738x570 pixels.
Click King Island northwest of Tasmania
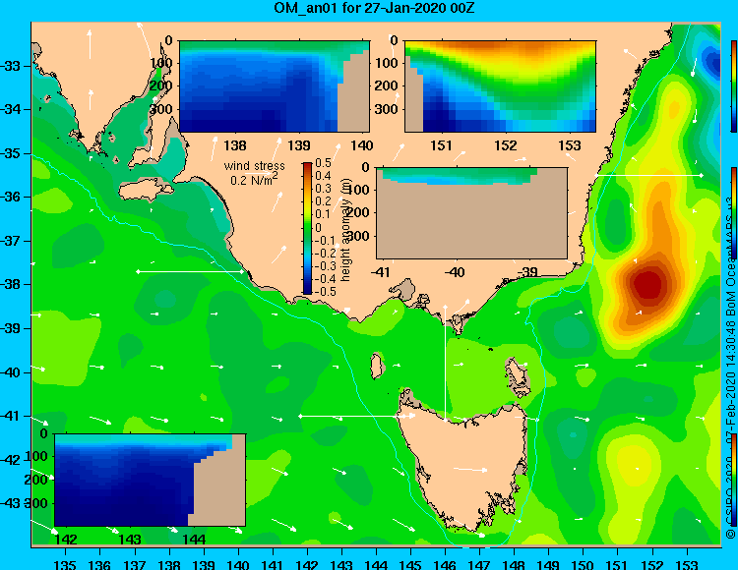coord(376,366)
